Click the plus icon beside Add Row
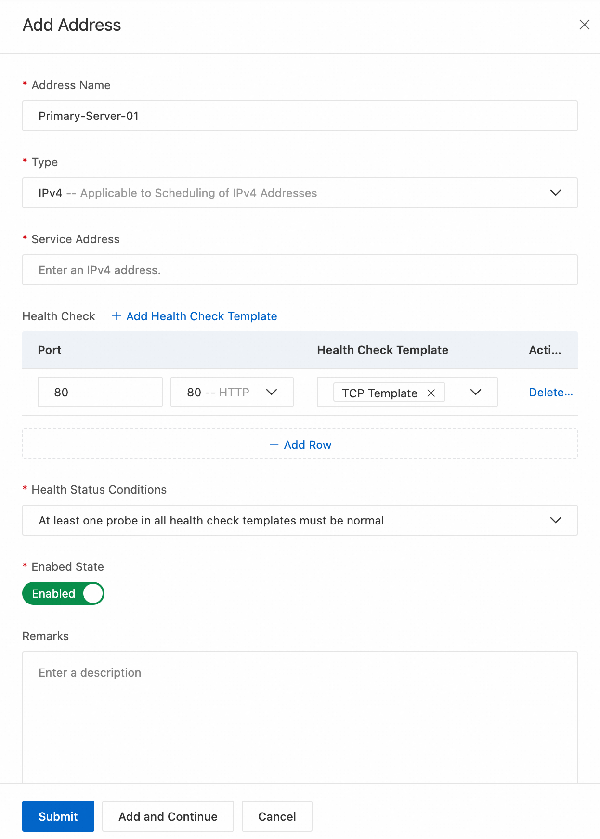This screenshot has width=600, height=839. pyautogui.click(x=274, y=445)
